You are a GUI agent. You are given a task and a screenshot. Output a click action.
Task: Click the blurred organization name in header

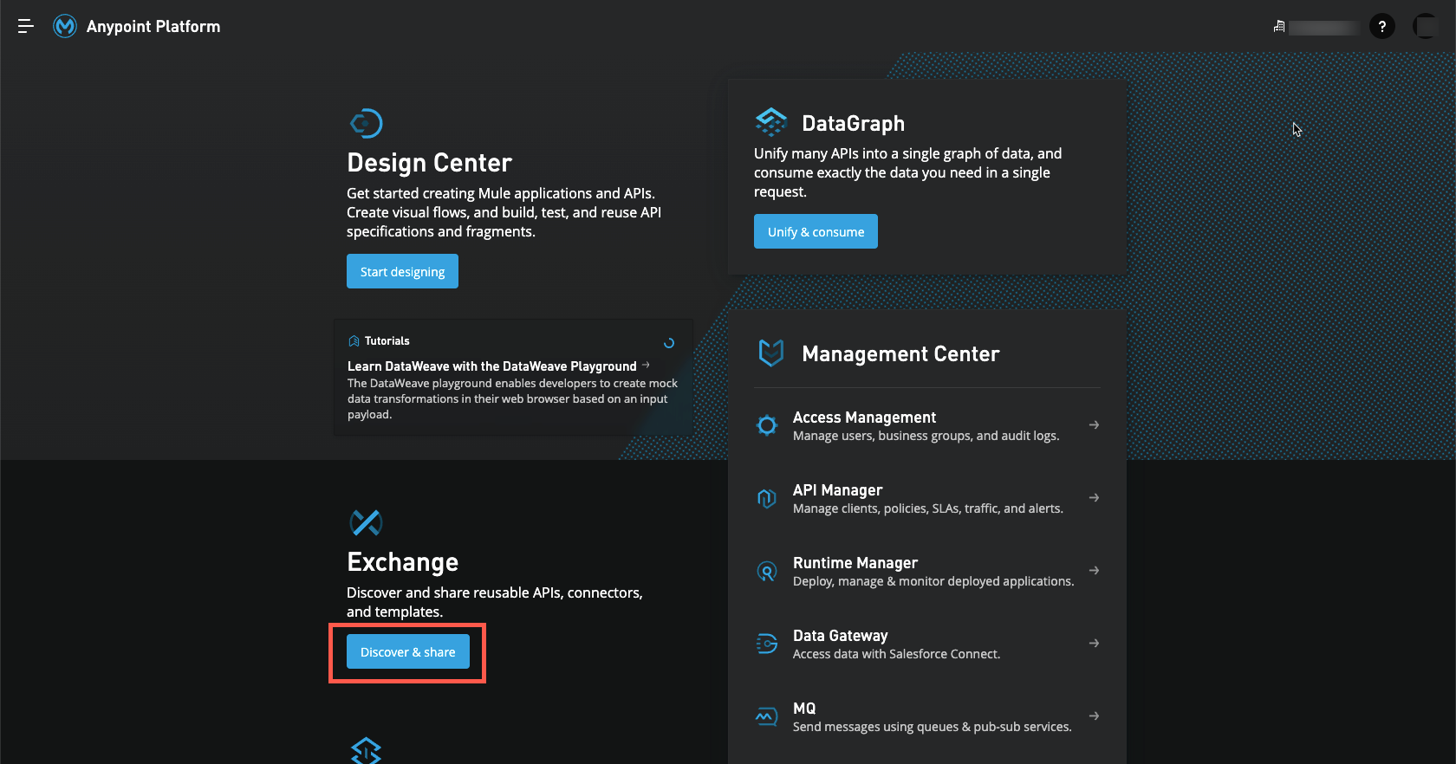tap(1323, 28)
